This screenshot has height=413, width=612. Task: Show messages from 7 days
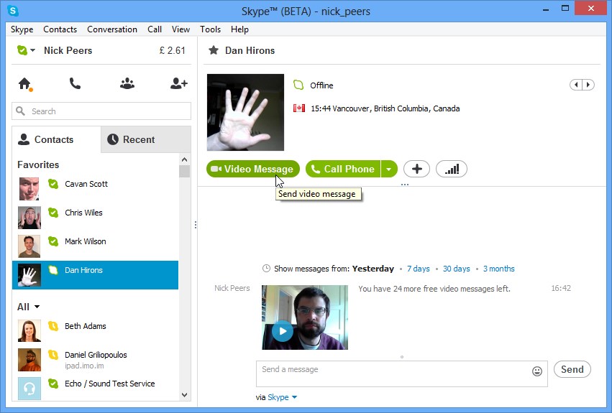tap(418, 269)
